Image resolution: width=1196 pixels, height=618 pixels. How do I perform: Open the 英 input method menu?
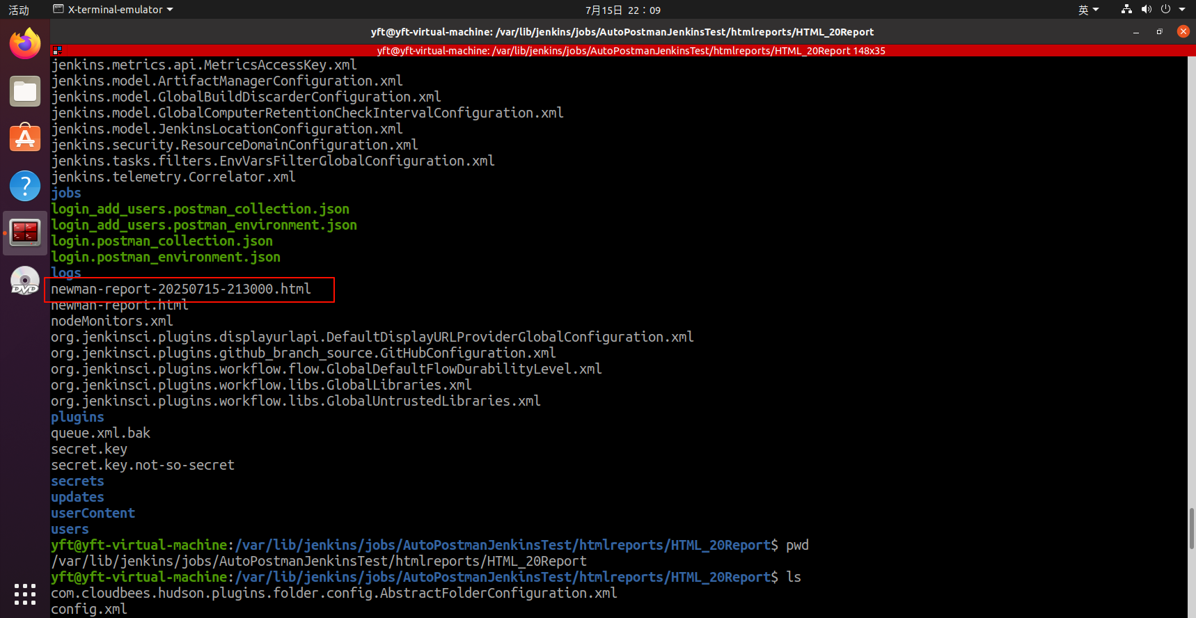coord(1088,10)
